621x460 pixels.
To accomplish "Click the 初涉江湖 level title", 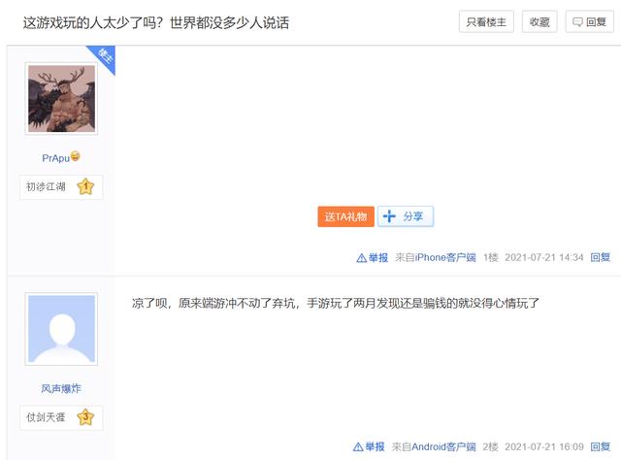I will click(x=46, y=186).
